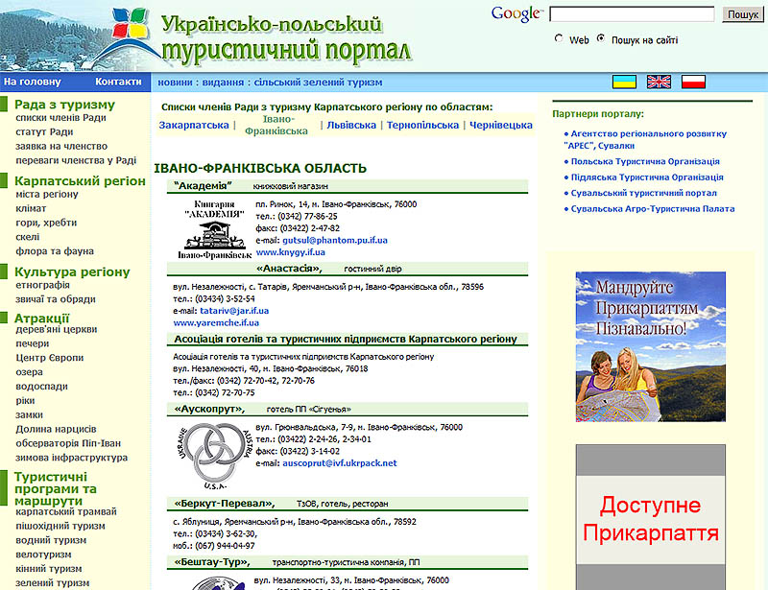Open списки членів Ради link
This screenshot has width=768, height=590.
[60, 117]
